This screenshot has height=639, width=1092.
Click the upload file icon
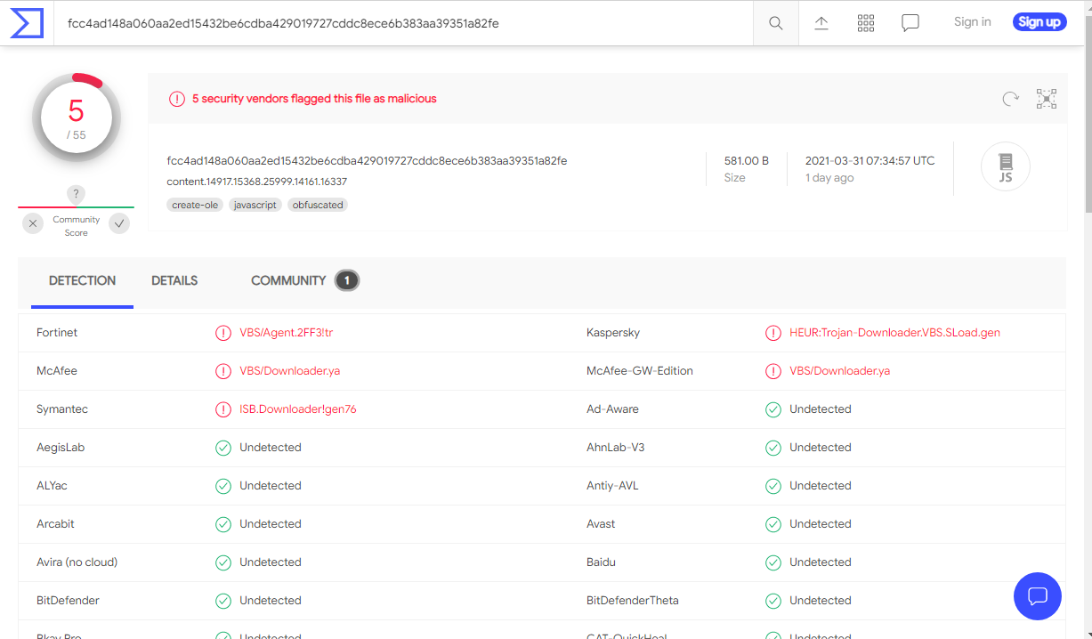821,23
